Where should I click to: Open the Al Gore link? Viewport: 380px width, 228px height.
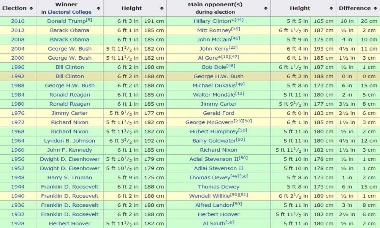pyautogui.click(x=208, y=58)
